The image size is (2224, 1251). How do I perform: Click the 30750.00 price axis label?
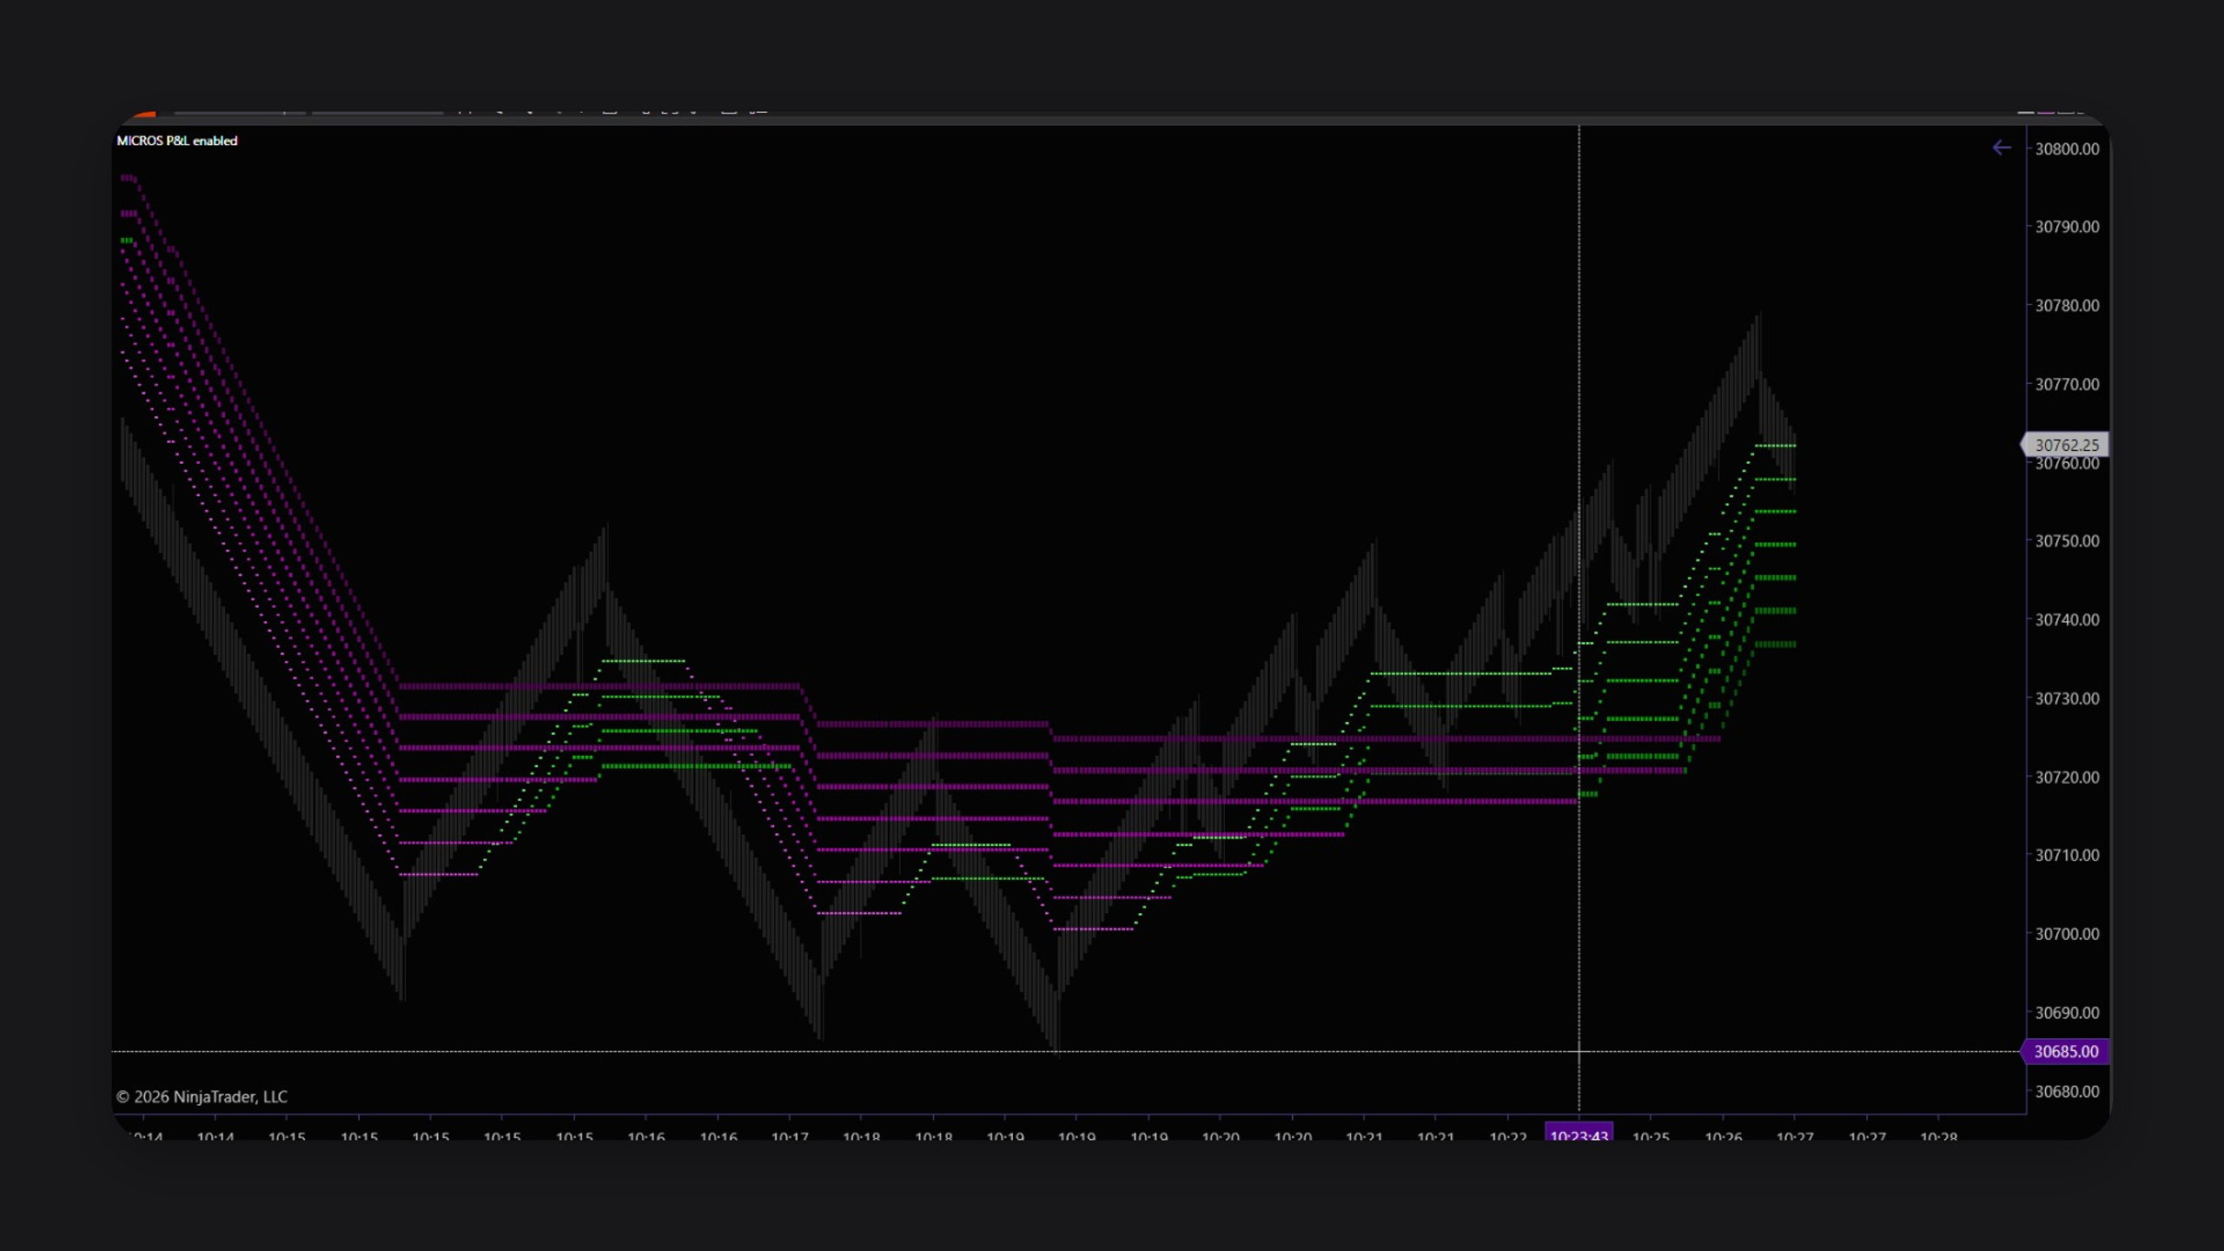click(2067, 541)
